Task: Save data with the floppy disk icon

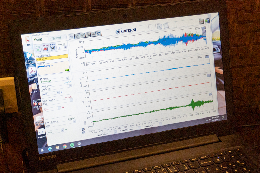Action: (x=53, y=48)
